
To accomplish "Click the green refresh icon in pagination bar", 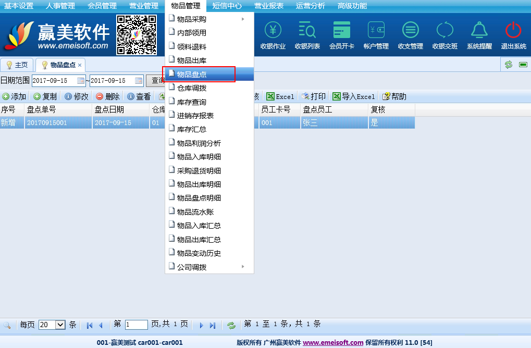I will point(231,325).
